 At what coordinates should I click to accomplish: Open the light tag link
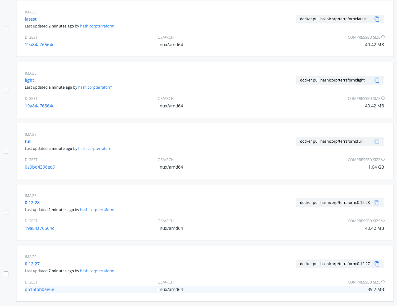coord(29,80)
